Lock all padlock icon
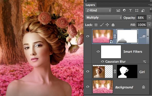This screenshot has width=152, height=96. (113, 25)
